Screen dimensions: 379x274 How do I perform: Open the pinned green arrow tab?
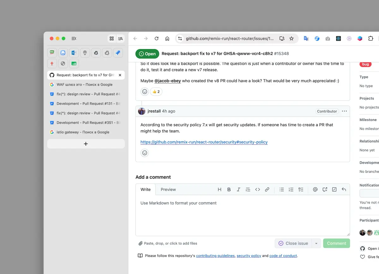(74, 64)
